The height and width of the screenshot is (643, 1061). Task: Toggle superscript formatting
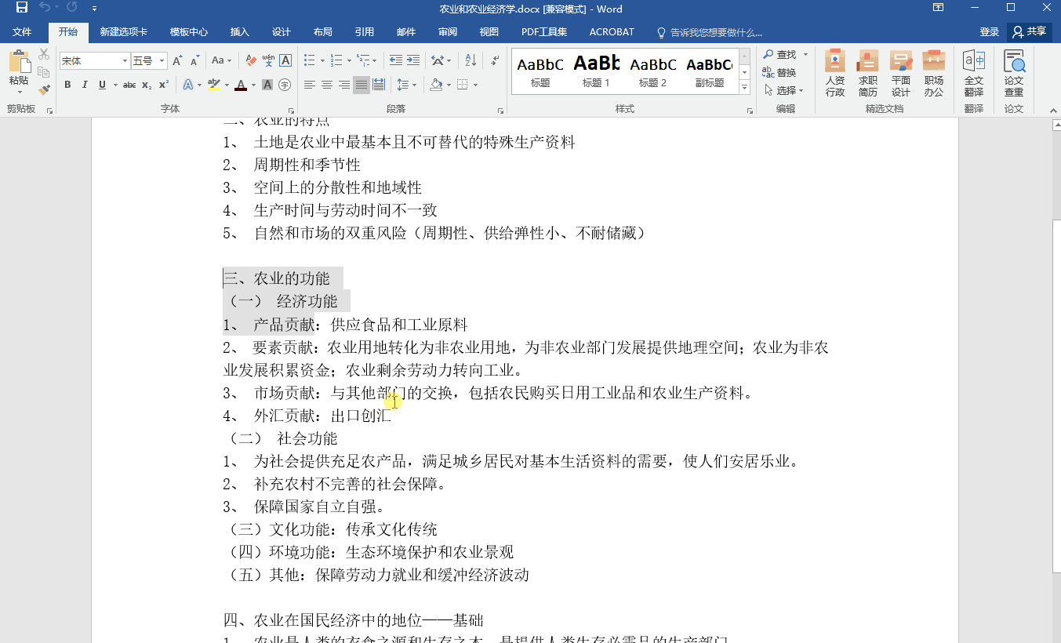click(164, 85)
